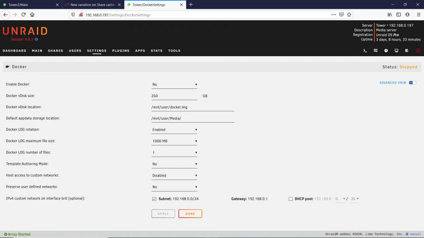Image resolution: width=424 pixels, height=238 pixels.
Task: Click the red power icon in header
Action: point(418,51)
